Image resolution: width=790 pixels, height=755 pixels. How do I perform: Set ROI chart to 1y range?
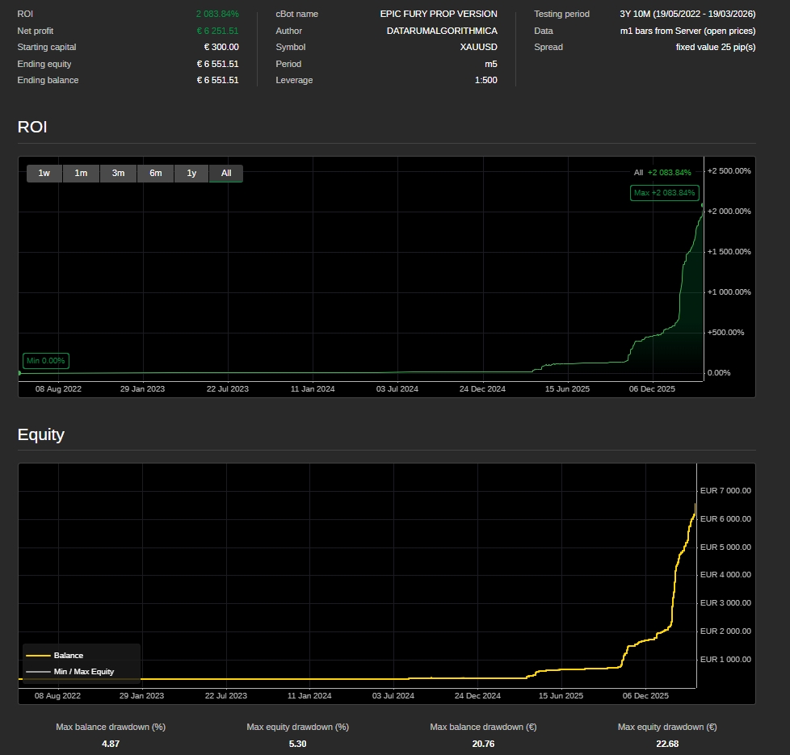click(191, 173)
